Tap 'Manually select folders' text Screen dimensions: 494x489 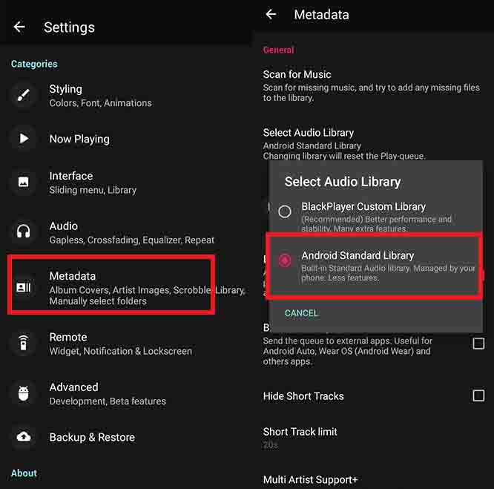[98, 301]
